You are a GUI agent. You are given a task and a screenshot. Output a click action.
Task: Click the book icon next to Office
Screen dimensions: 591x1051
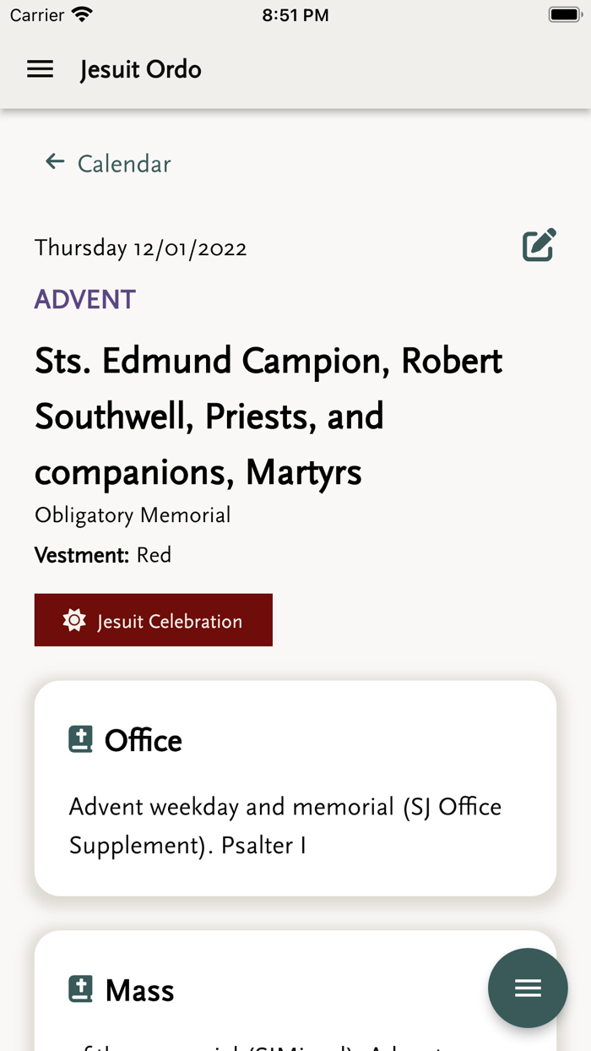79,738
